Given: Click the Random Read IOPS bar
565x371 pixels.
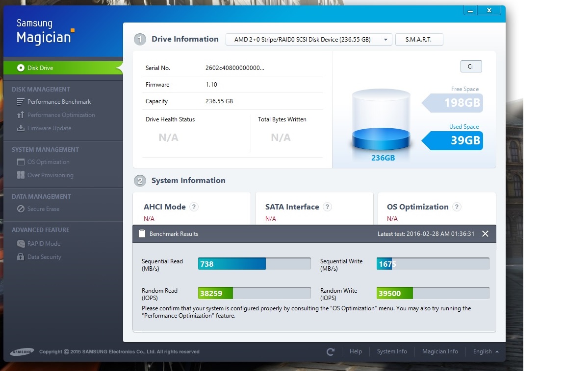Looking at the screenshot, I should click(255, 293).
